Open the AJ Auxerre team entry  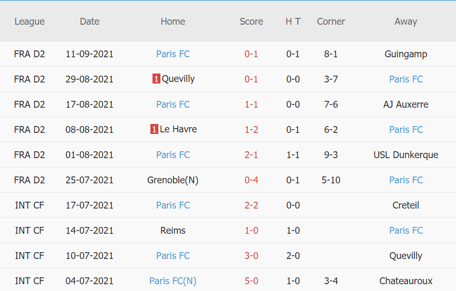point(406,105)
